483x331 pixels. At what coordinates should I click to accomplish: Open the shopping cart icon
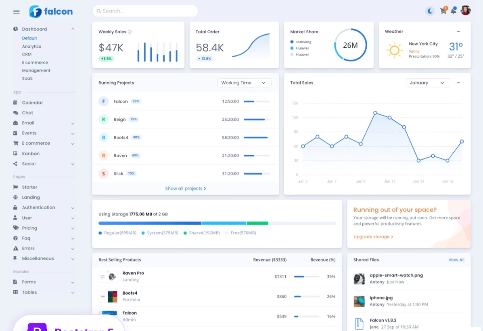(x=443, y=11)
